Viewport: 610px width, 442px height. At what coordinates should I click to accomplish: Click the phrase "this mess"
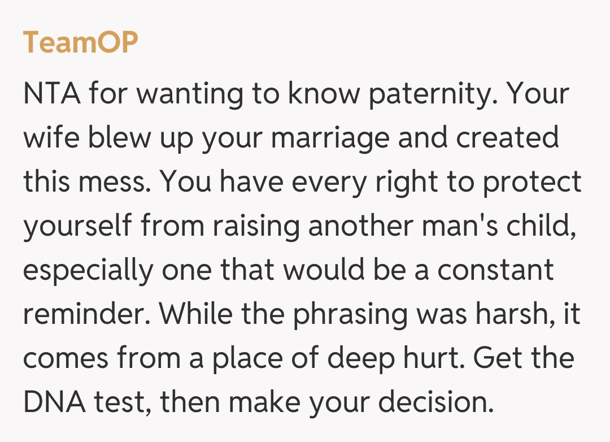coord(88,182)
